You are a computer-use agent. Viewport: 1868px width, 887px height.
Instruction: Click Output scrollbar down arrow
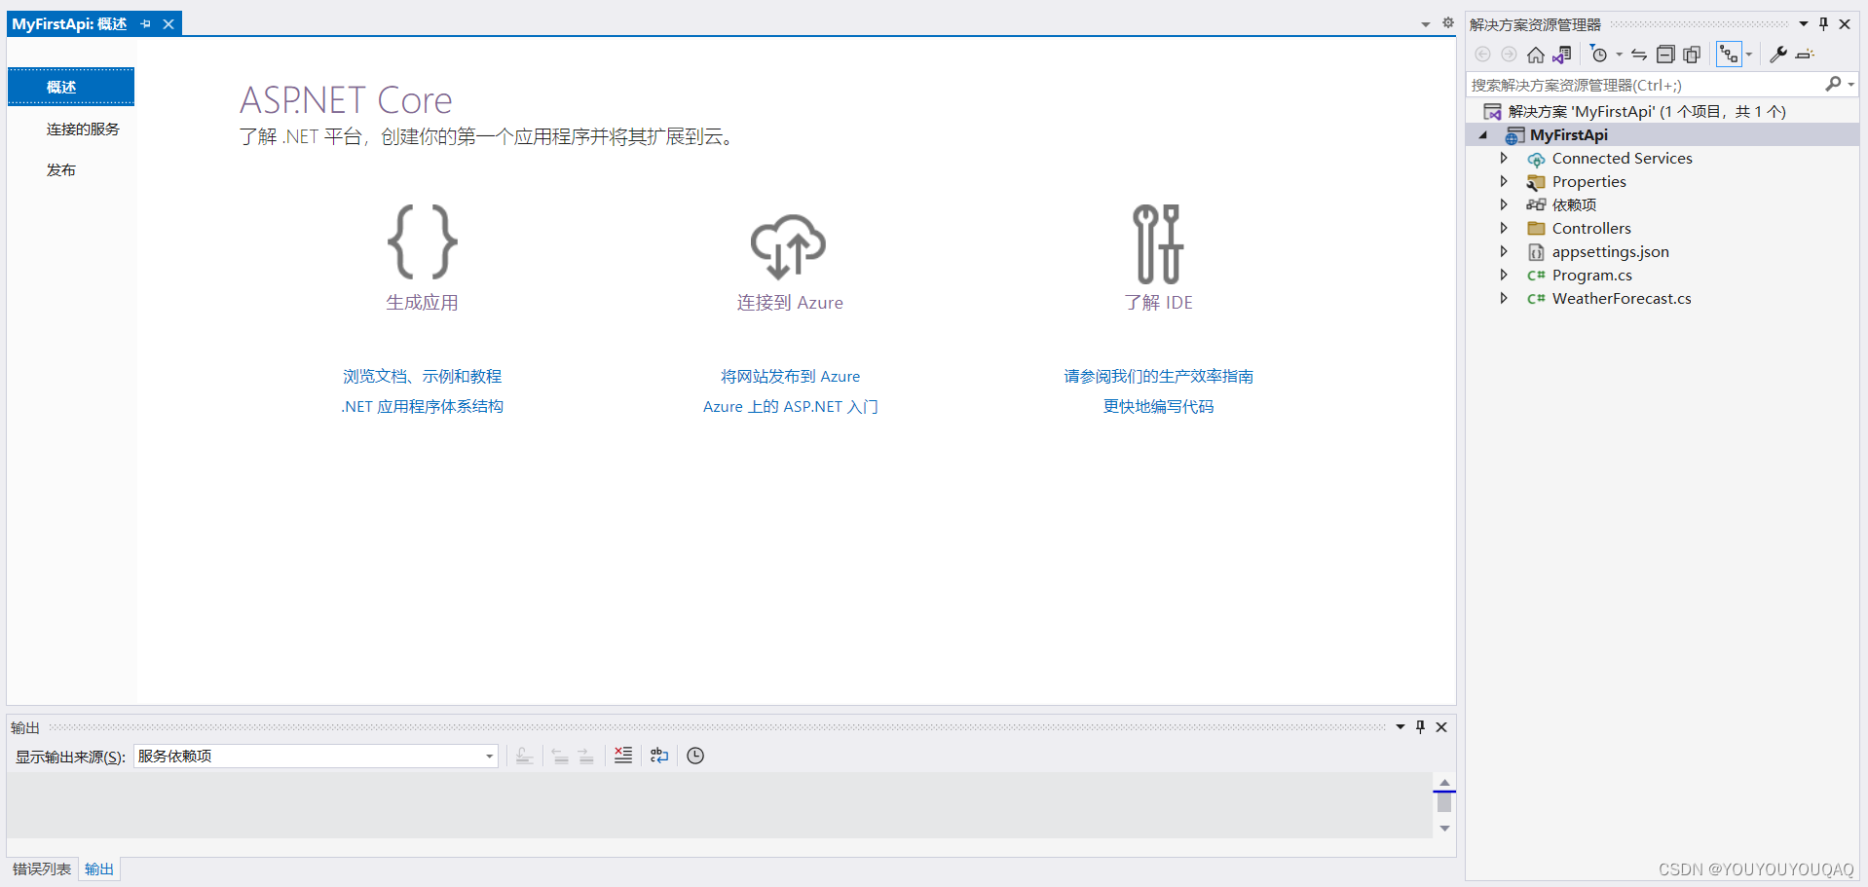pos(1444,829)
